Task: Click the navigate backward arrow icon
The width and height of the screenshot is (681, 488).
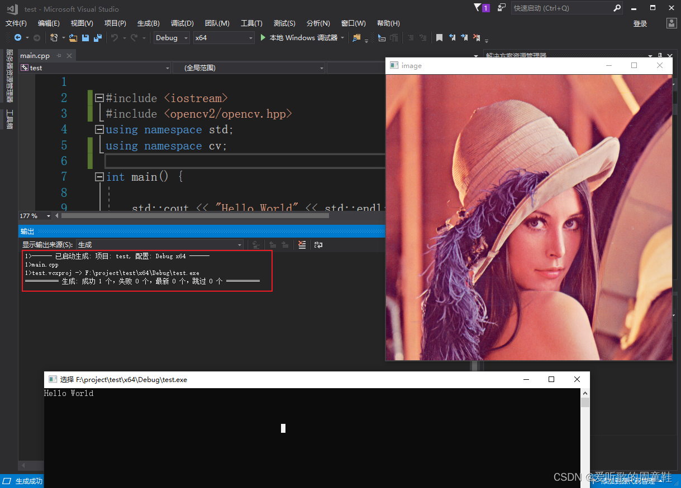Action: (x=18, y=38)
